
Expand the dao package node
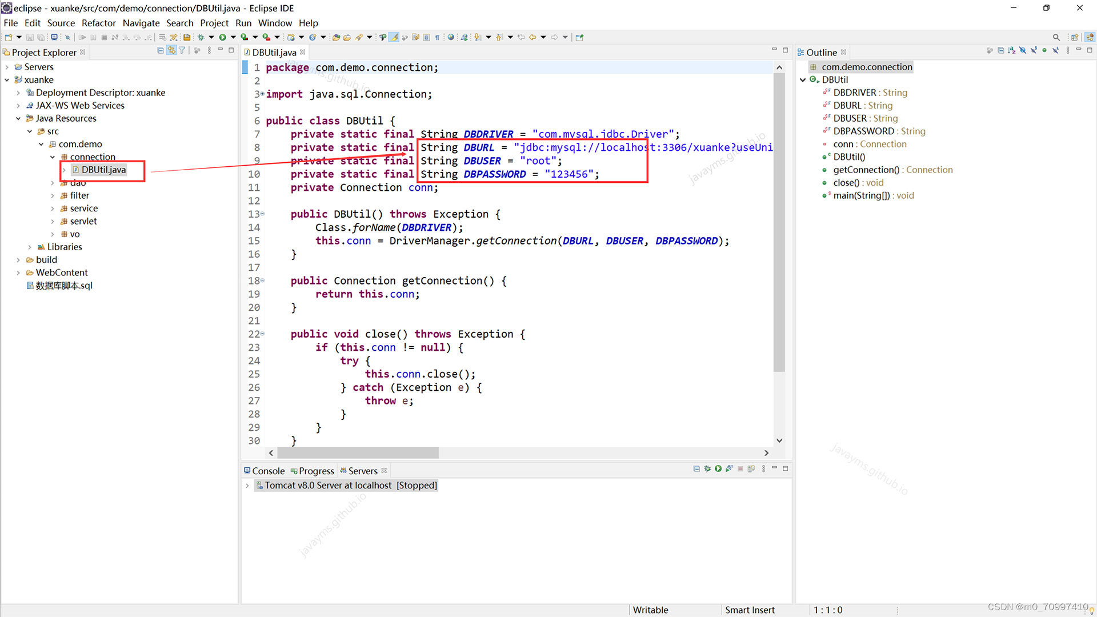(53, 183)
